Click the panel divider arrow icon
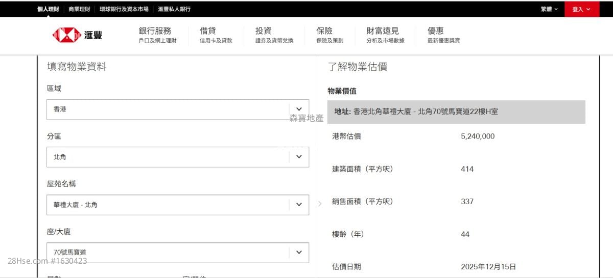This screenshot has height=278, width=613. (x=320, y=204)
